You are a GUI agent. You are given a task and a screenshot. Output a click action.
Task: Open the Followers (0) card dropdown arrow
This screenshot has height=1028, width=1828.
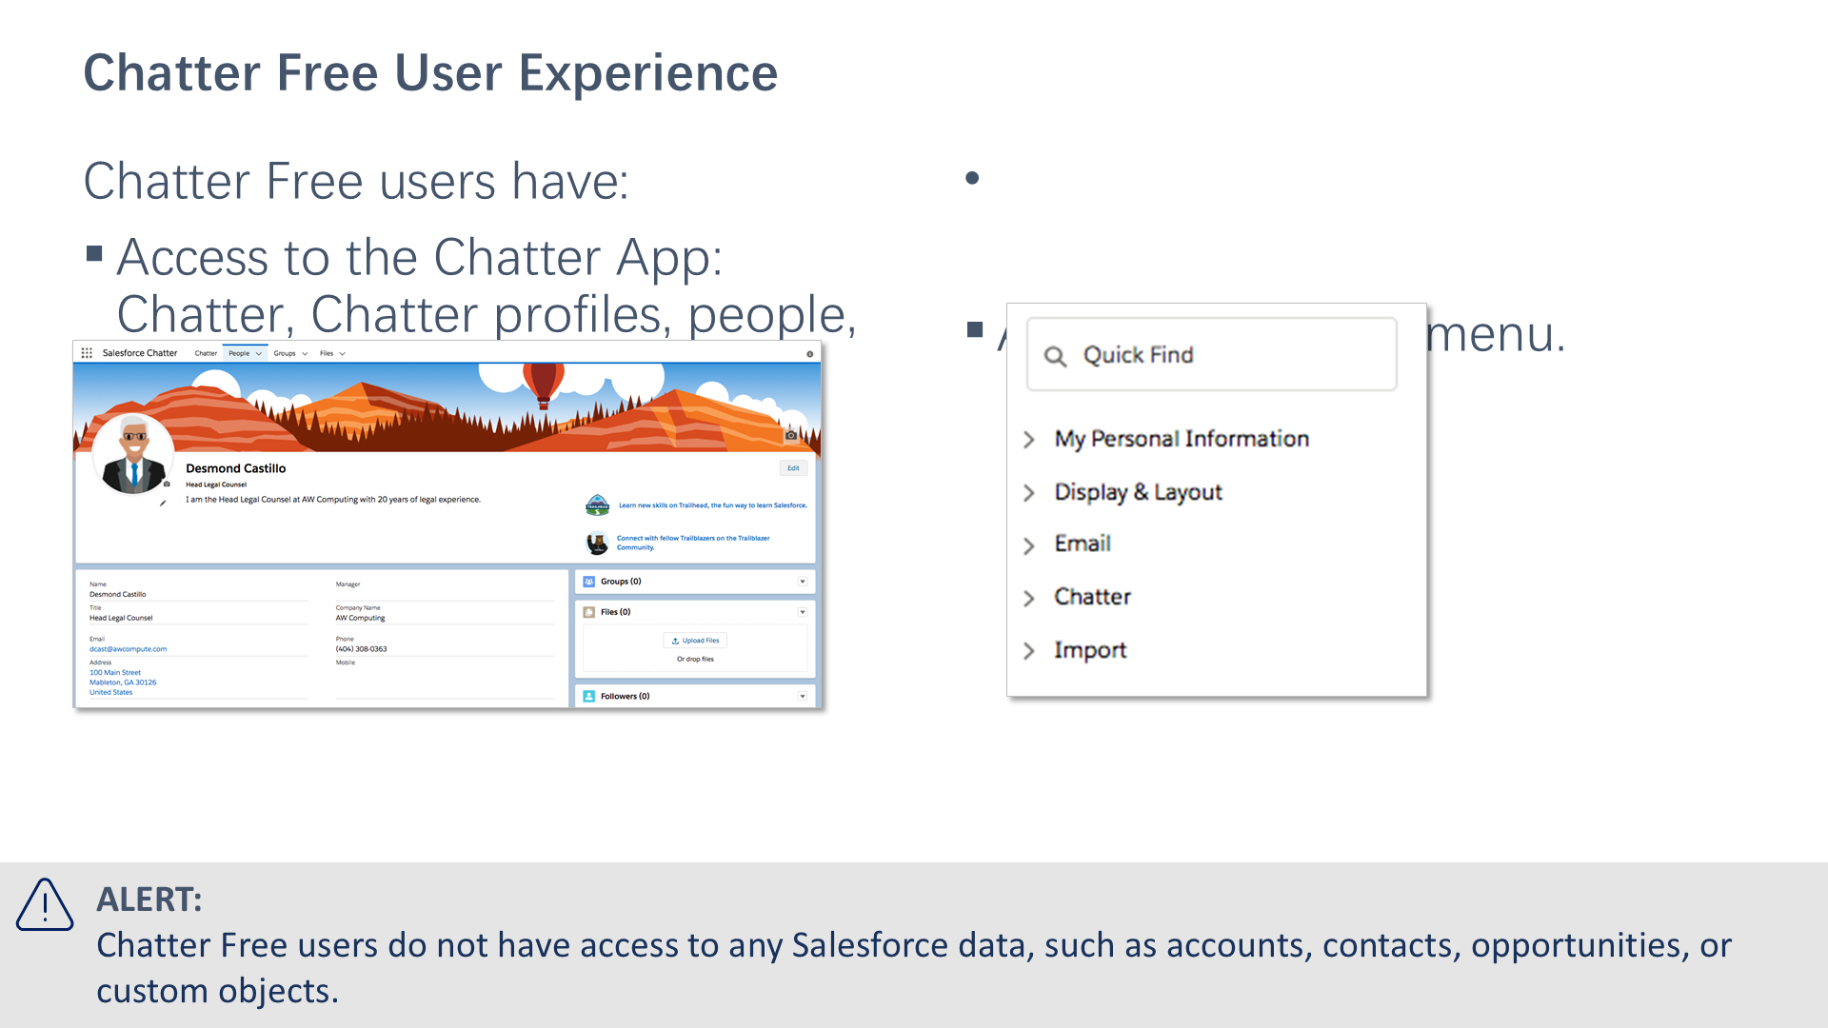[803, 696]
